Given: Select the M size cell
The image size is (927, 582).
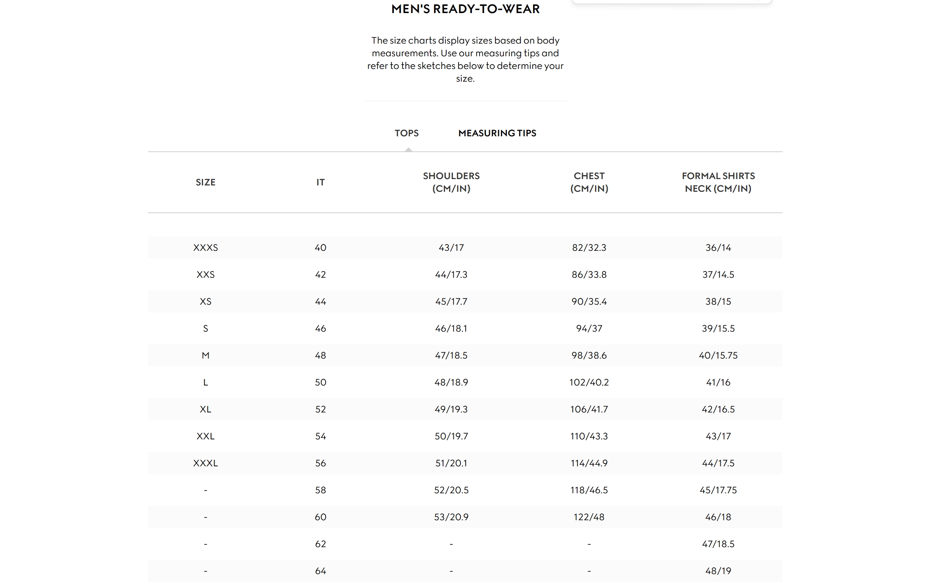Looking at the screenshot, I should [205, 355].
